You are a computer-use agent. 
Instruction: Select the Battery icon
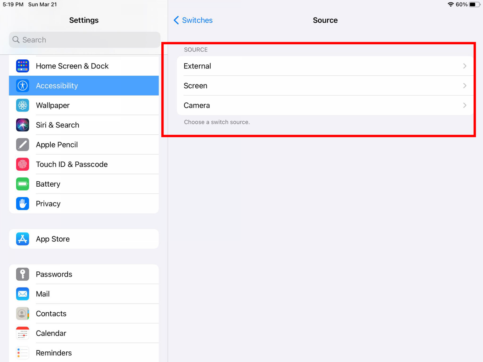[x=22, y=184]
